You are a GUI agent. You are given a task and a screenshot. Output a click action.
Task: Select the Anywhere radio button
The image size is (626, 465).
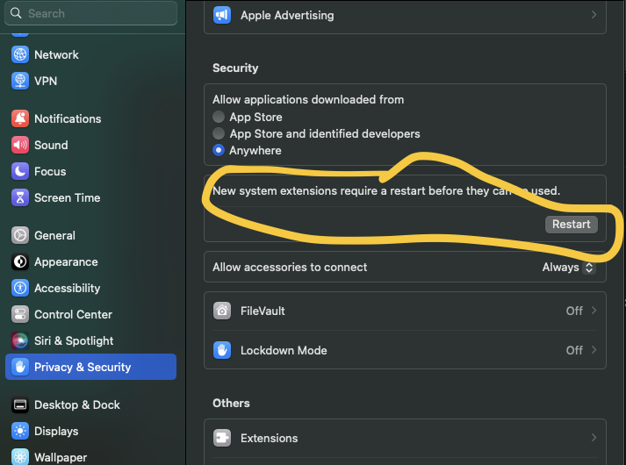(219, 150)
